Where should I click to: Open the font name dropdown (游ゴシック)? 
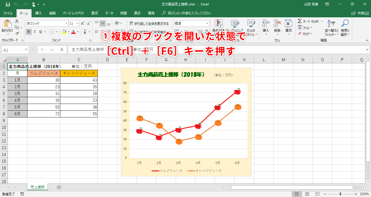[x=66, y=24]
